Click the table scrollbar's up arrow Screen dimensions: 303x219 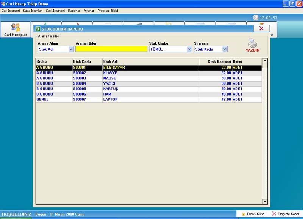[265, 60]
